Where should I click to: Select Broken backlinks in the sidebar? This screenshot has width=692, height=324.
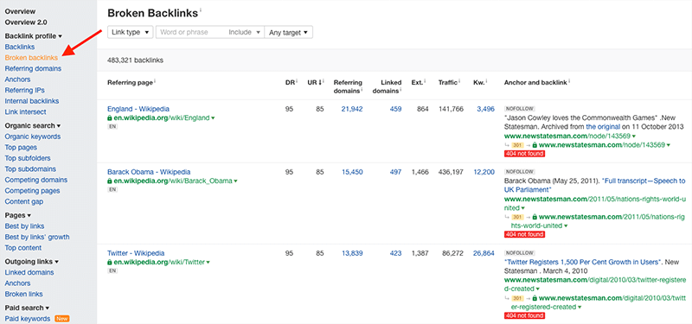31,58
